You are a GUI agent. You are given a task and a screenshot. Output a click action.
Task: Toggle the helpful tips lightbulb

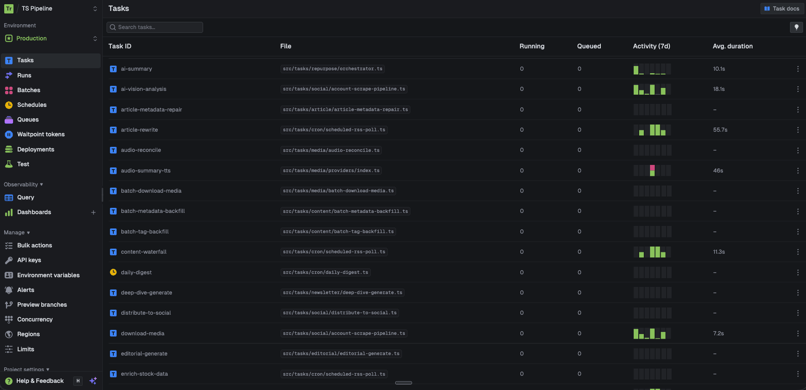[x=796, y=27]
